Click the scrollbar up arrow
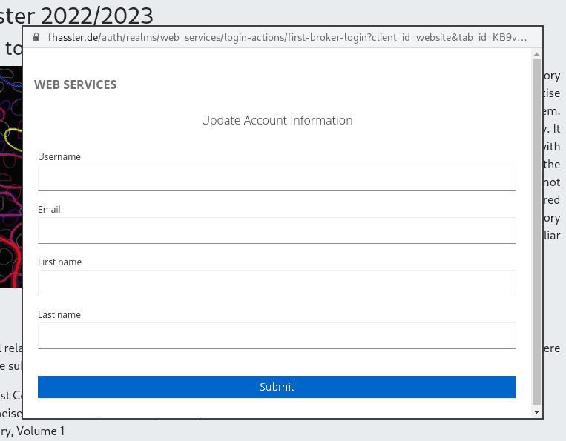This screenshot has width=566, height=441. pyautogui.click(x=536, y=53)
